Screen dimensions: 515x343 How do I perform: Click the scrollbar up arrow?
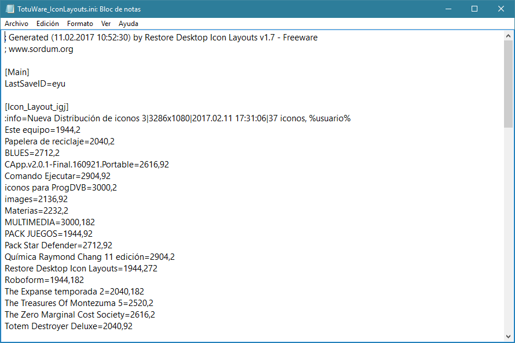(508, 36)
